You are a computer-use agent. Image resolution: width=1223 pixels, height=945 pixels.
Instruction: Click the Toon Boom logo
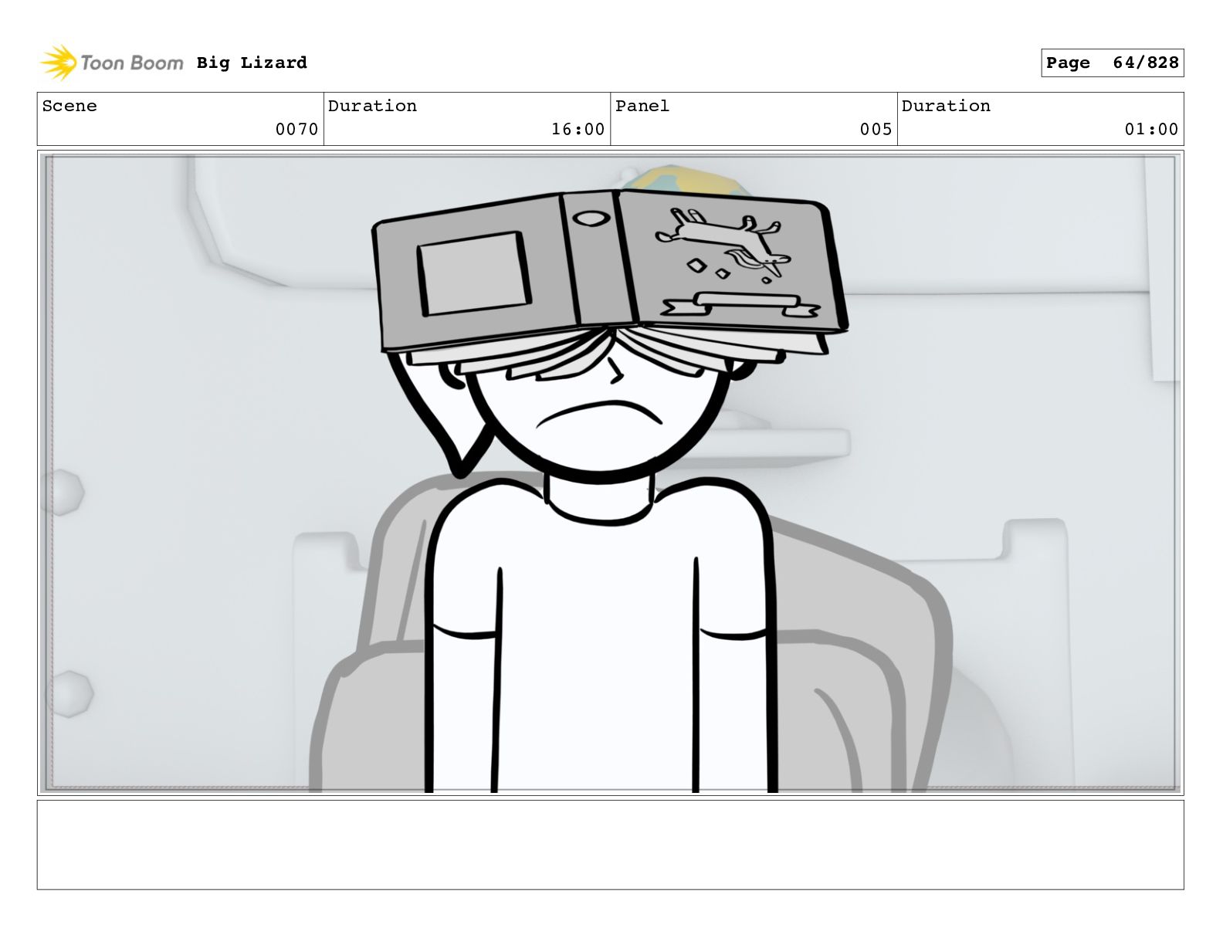(112, 63)
